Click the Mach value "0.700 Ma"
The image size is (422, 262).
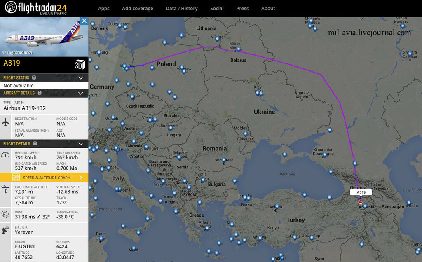click(67, 168)
